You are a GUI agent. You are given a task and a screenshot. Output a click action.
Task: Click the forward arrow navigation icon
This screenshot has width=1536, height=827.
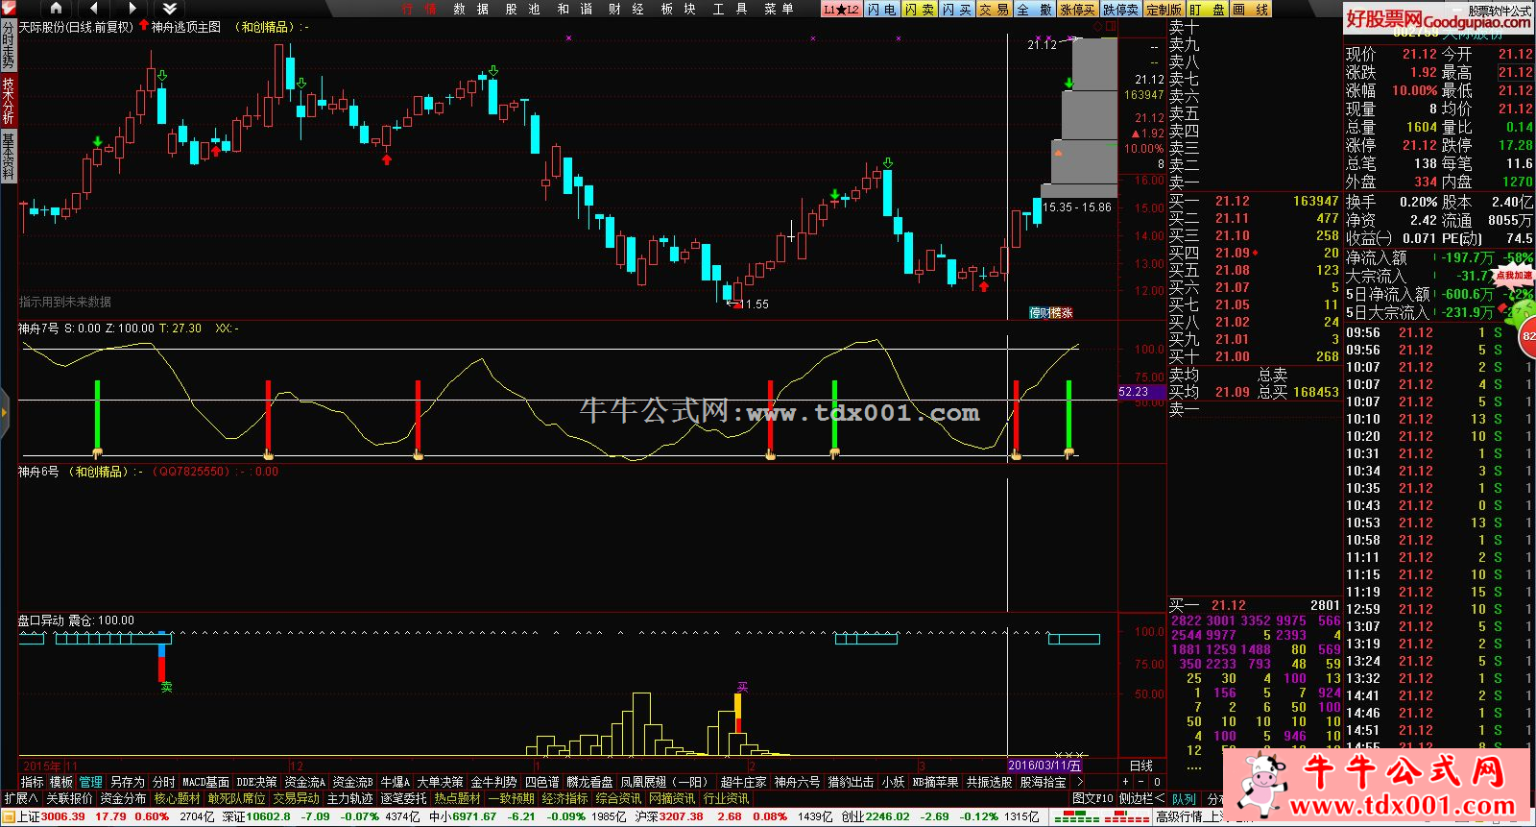click(132, 9)
